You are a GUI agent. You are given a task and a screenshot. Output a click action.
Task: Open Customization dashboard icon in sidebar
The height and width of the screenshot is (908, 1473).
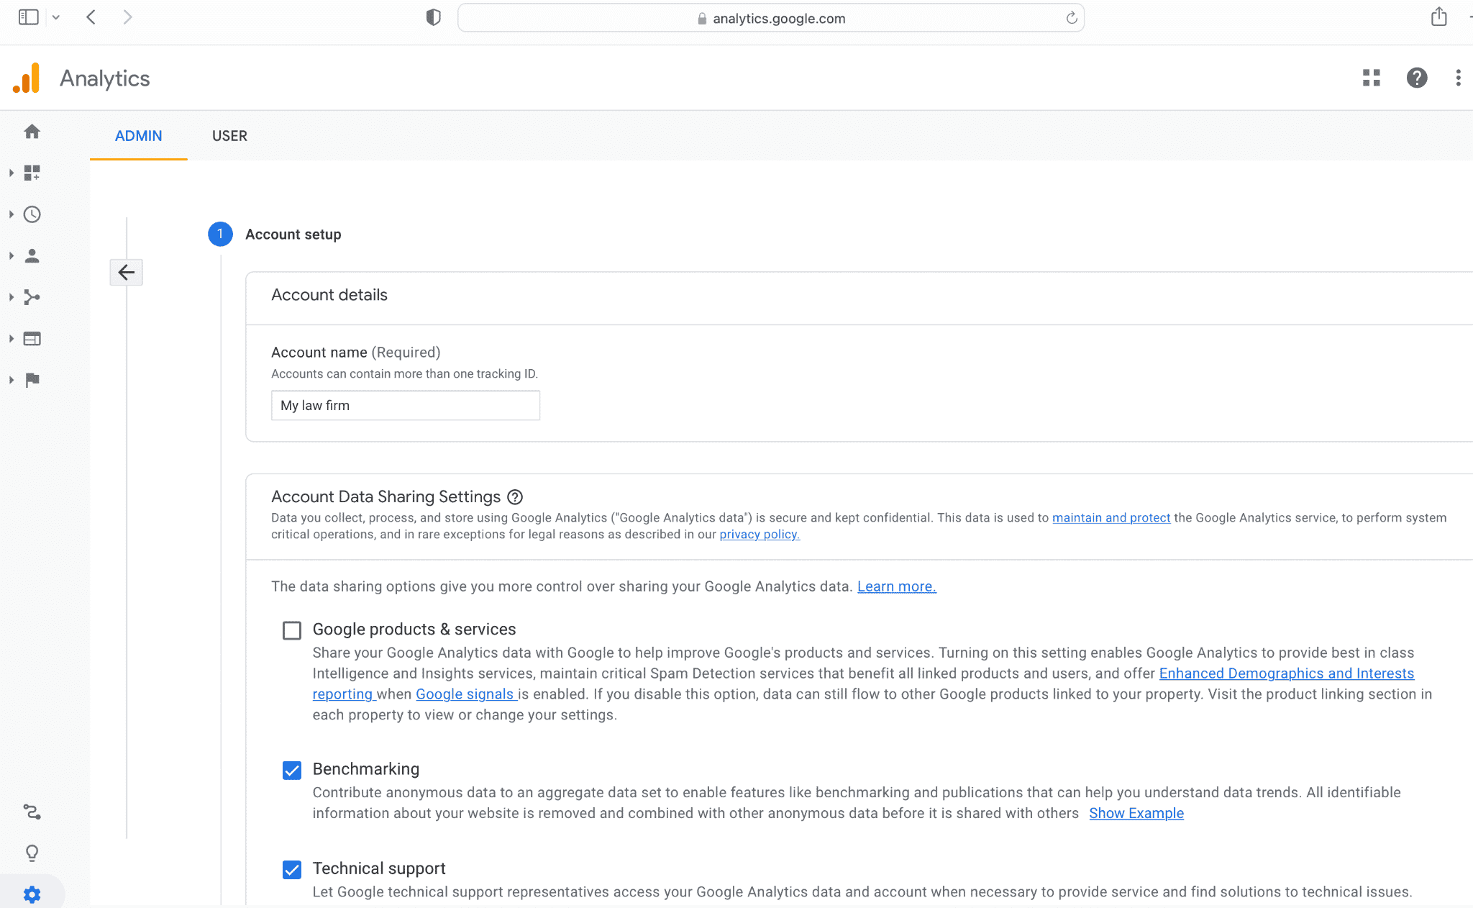point(32,173)
